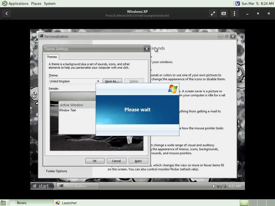Click the Active Window title in sample
The width and height of the screenshot is (275, 206).
71,105
